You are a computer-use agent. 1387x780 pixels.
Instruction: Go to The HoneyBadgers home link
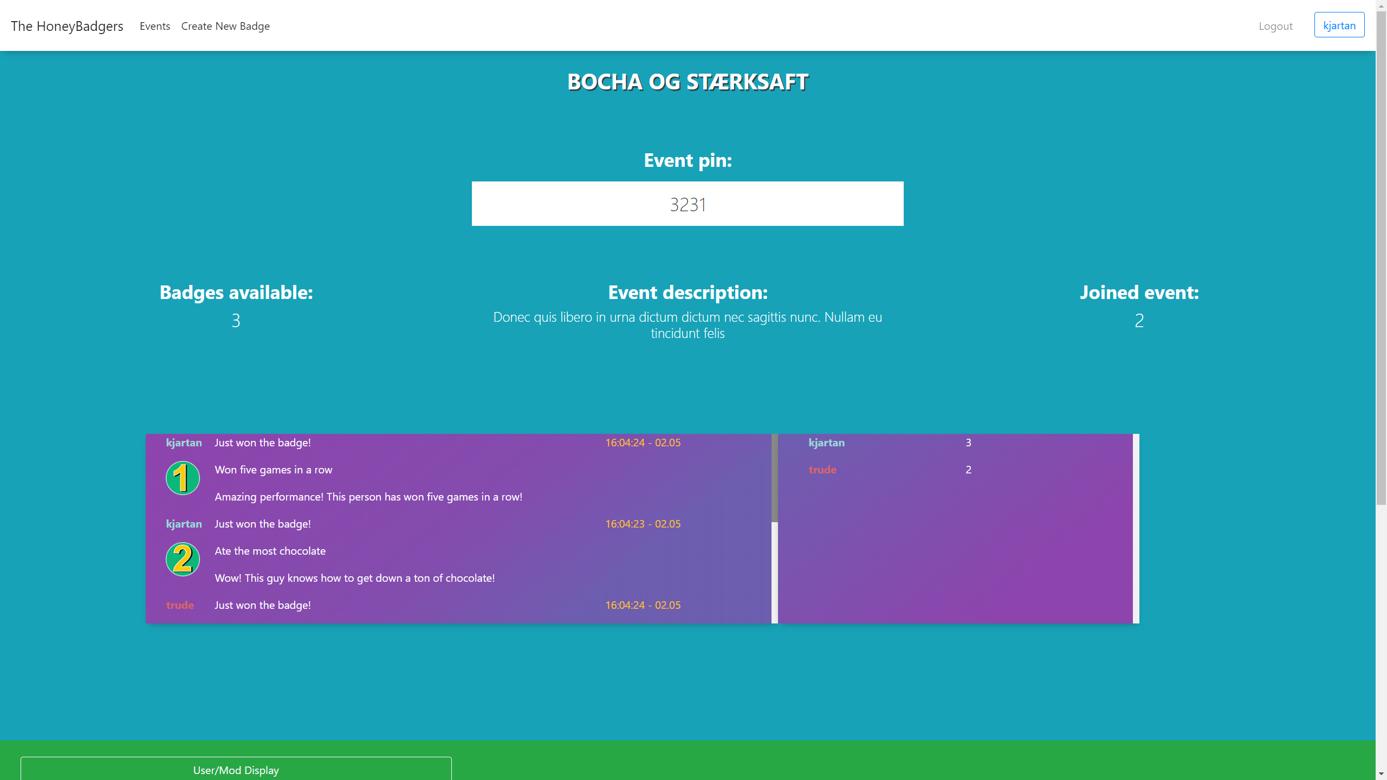pyautogui.click(x=67, y=26)
